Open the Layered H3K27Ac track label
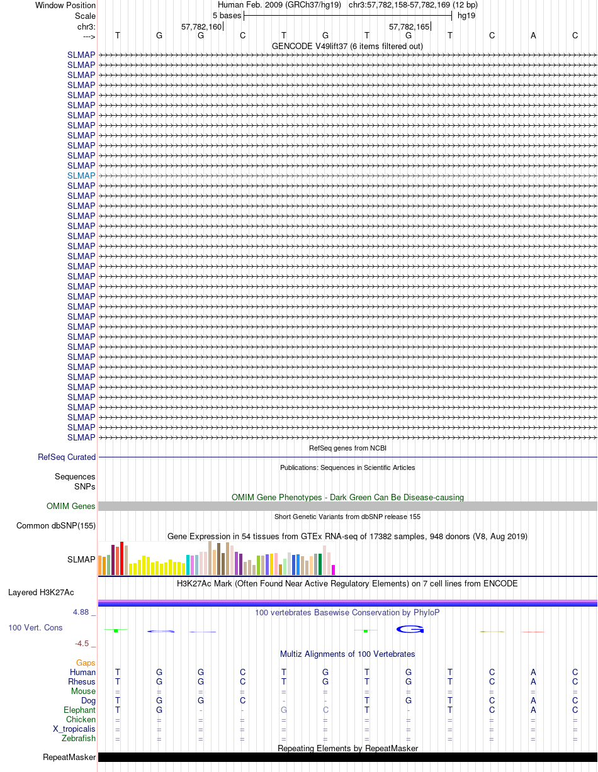This screenshot has width=598, height=772. 41,592
